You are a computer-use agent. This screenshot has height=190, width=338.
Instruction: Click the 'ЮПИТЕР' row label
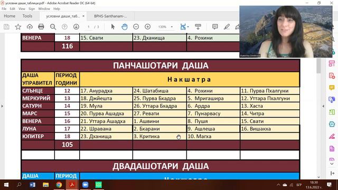[x=37, y=136]
